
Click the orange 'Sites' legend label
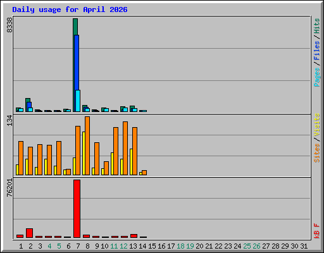pos(316,153)
